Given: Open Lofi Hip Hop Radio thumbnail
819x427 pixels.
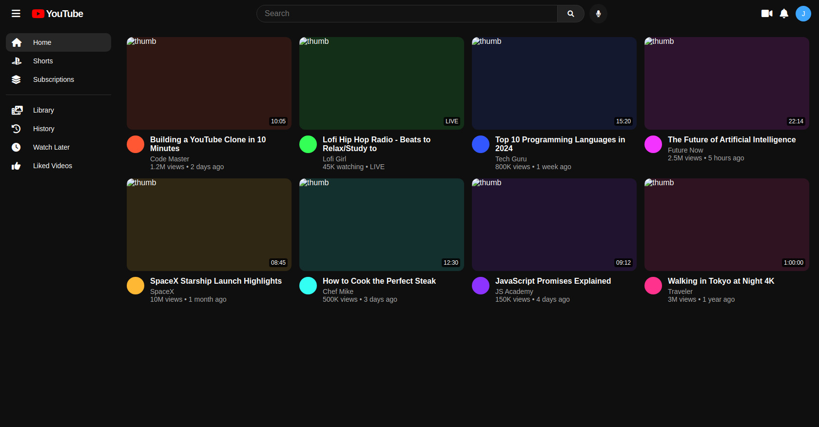Looking at the screenshot, I should click(382, 83).
